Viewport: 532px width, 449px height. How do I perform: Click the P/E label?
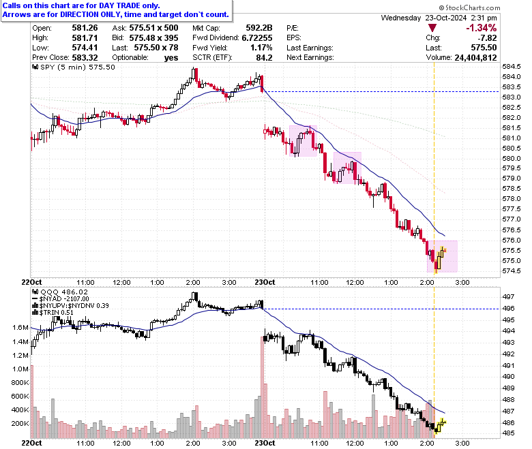pyautogui.click(x=293, y=28)
